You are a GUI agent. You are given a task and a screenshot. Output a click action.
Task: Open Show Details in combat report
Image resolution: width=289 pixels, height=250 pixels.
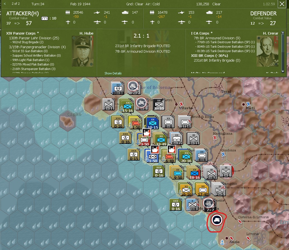point(113,73)
